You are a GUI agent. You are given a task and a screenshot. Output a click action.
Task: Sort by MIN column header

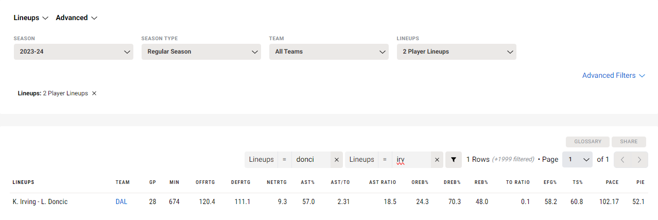click(x=174, y=182)
